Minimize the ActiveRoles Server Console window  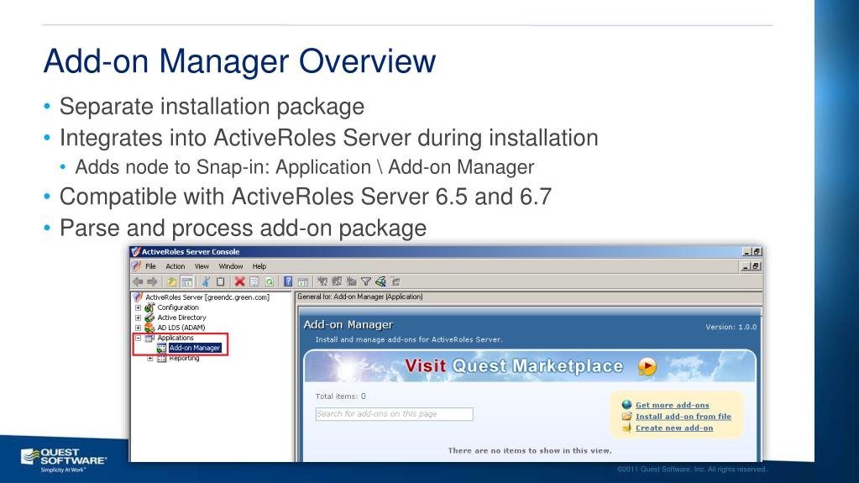coord(746,252)
